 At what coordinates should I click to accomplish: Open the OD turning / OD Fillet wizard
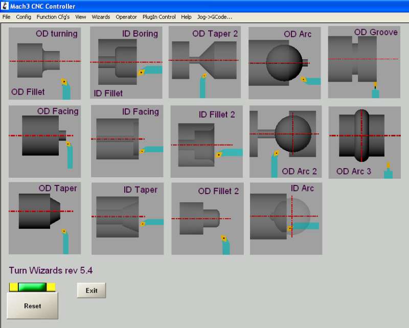[x=44, y=63]
